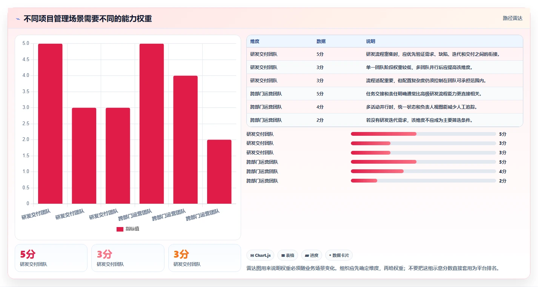Click the 跨部门运营团队 progress bar showing 5分
538x287 pixels.
pos(423,162)
